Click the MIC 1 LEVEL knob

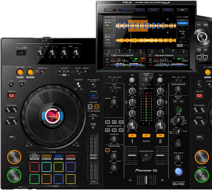[x=64, y=53]
